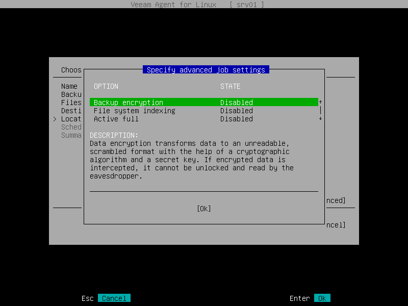Click the Ok button in the dialog
Screen dimensions: 408x306
click(x=203, y=208)
